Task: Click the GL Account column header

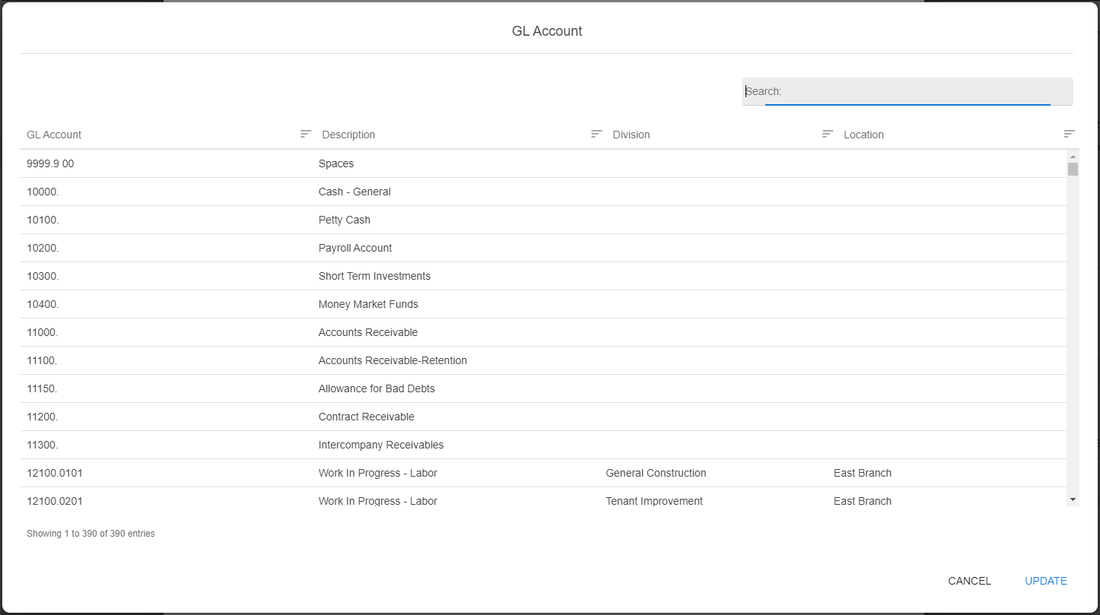Action: point(54,135)
